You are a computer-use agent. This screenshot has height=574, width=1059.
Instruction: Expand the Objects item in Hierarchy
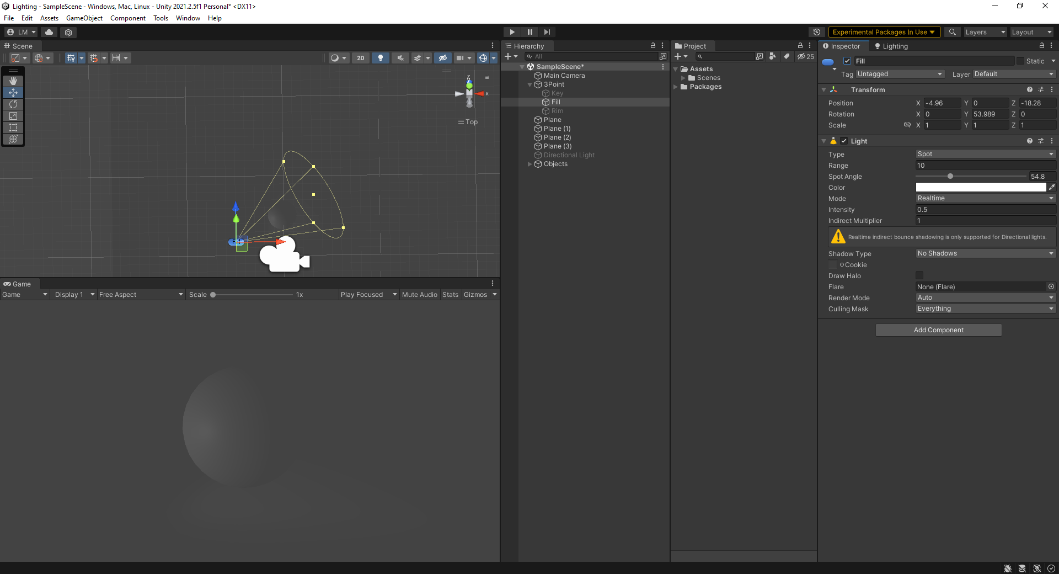pyautogui.click(x=530, y=164)
